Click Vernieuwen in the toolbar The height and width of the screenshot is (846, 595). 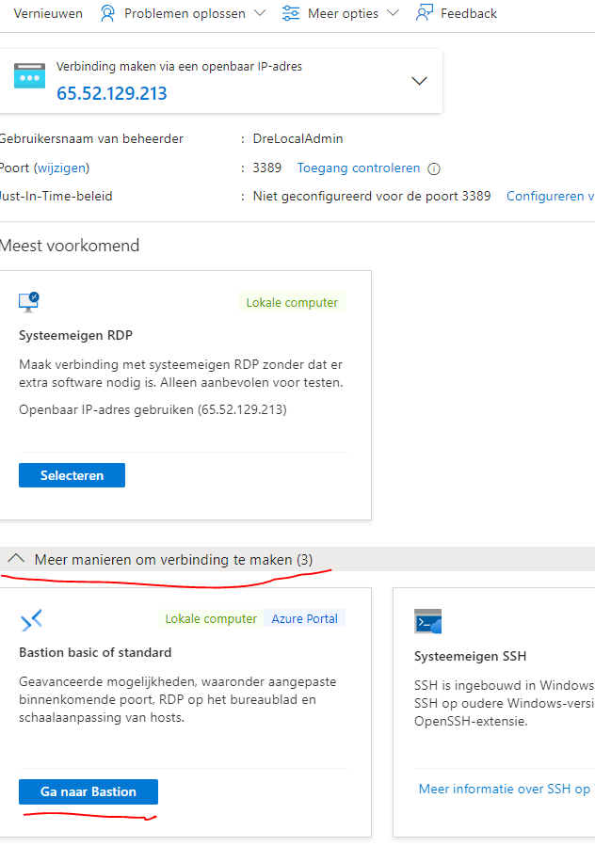47,13
